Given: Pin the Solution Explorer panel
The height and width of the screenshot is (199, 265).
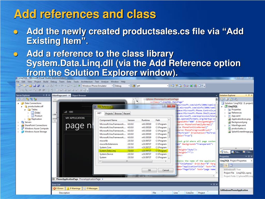Looking at the screenshot, I should [x=249, y=95].
